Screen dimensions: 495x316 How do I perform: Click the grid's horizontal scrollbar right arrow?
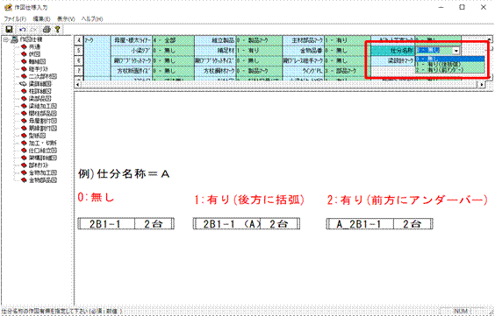click(482, 84)
